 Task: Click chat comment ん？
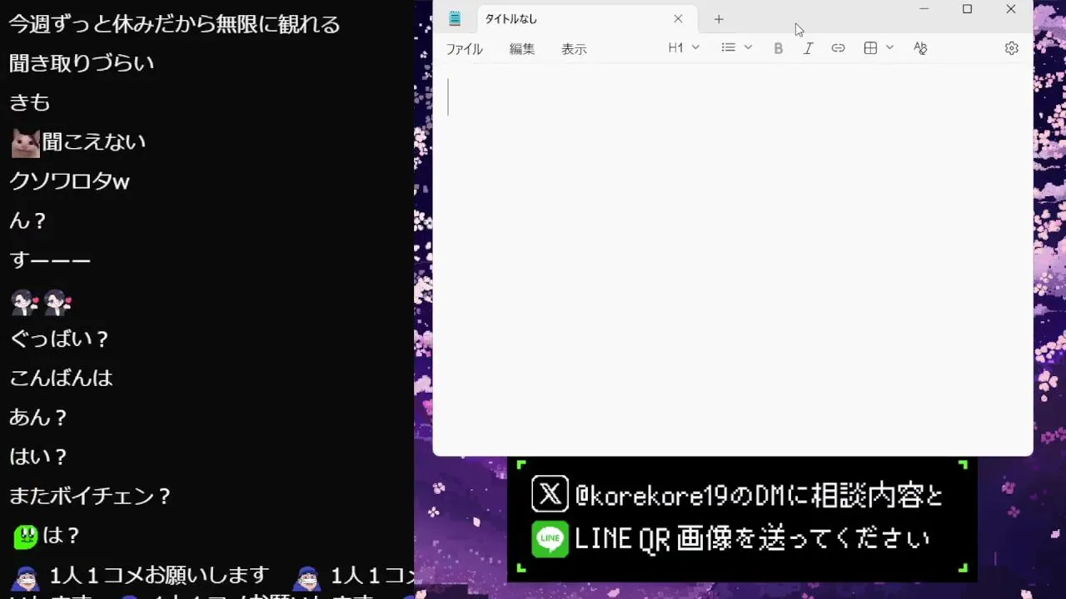(x=28, y=220)
